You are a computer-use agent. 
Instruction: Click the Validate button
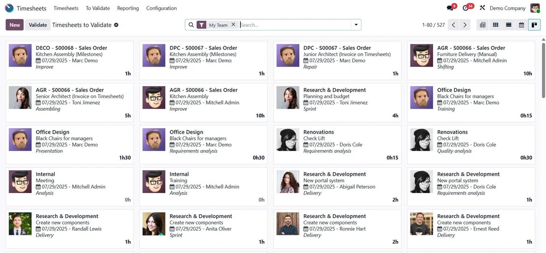38,25
